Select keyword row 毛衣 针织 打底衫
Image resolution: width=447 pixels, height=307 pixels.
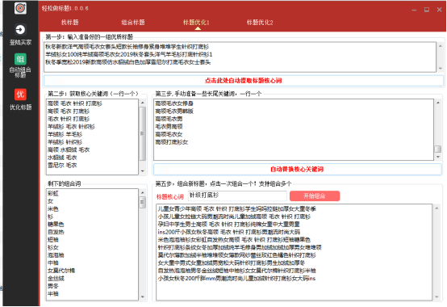coord(69,119)
